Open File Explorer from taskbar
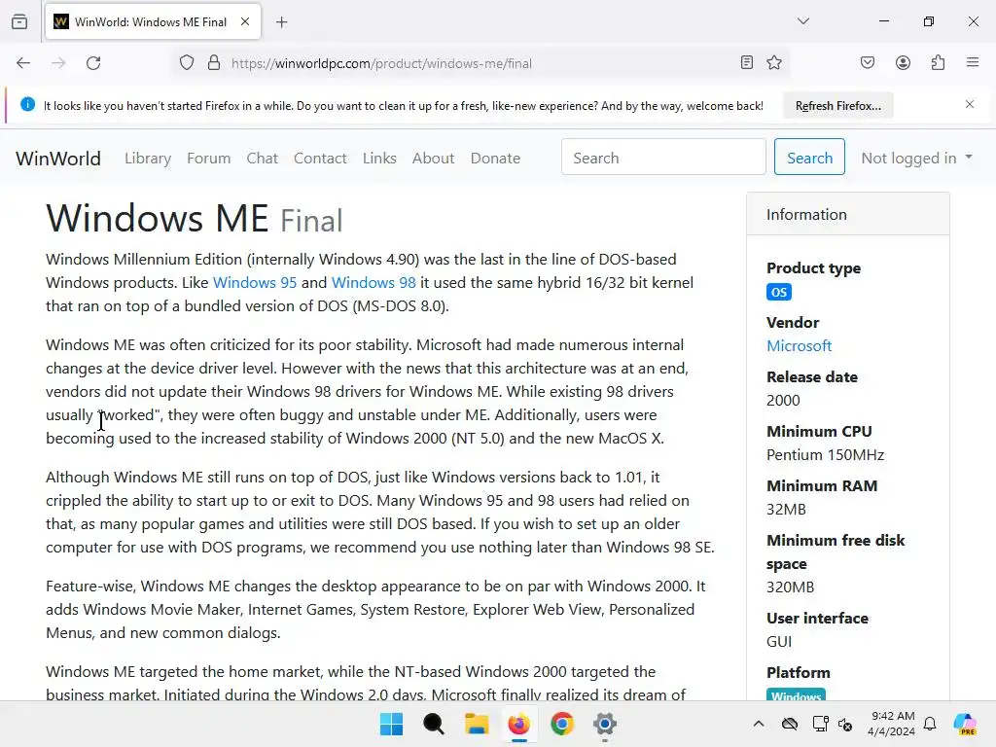Image resolution: width=996 pixels, height=747 pixels. point(477,724)
